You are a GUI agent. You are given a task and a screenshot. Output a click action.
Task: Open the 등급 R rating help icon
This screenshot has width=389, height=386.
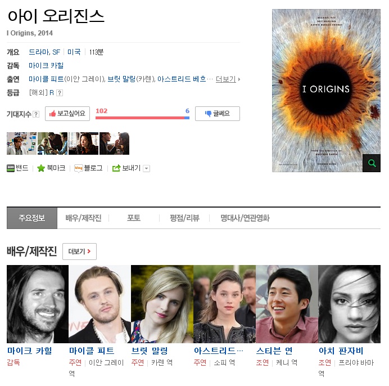(60, 93)
